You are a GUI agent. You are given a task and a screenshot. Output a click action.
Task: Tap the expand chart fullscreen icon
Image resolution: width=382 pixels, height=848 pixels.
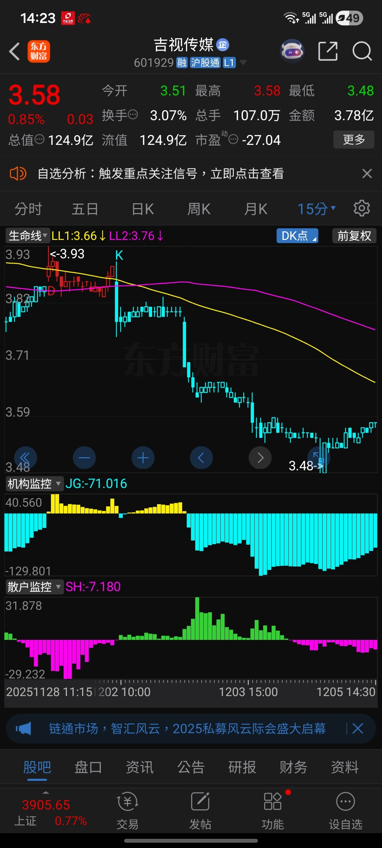(x=319, y=458)
